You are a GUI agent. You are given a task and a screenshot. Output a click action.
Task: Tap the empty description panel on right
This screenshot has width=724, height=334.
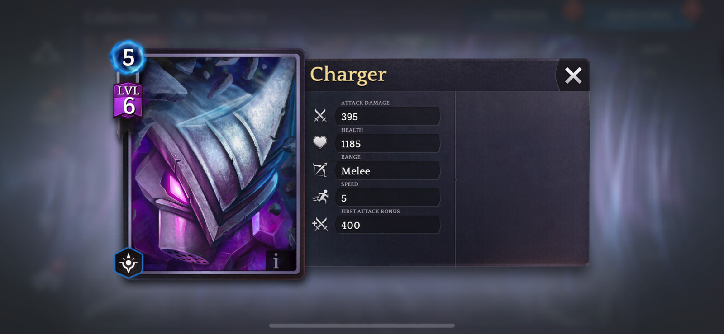[522, 179]
